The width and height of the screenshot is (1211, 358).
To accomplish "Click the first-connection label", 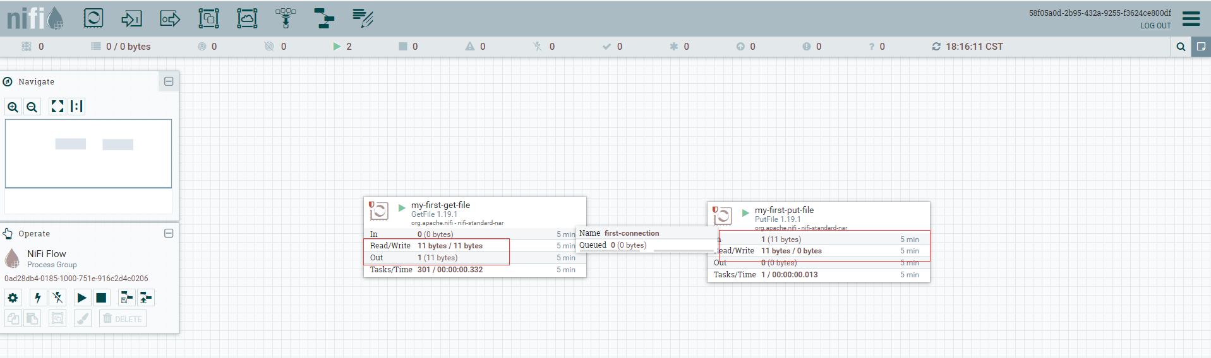I will point(632,233).
